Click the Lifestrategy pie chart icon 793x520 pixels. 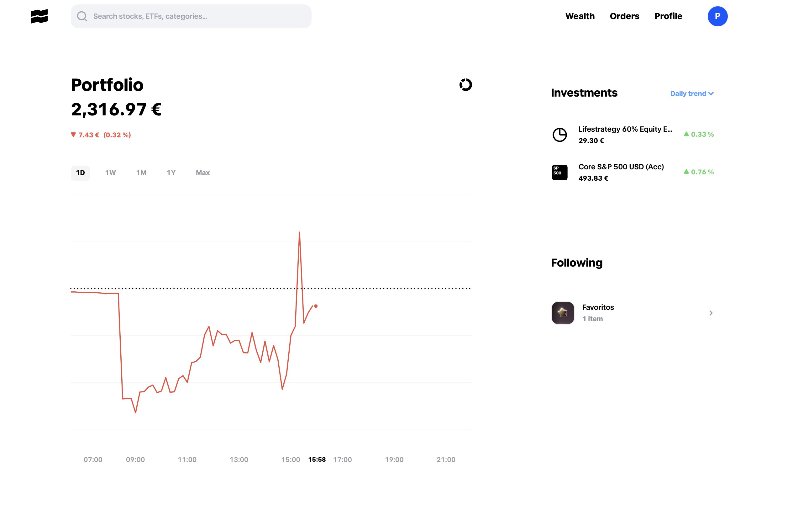pyautogui.click(x=559, y=135)
